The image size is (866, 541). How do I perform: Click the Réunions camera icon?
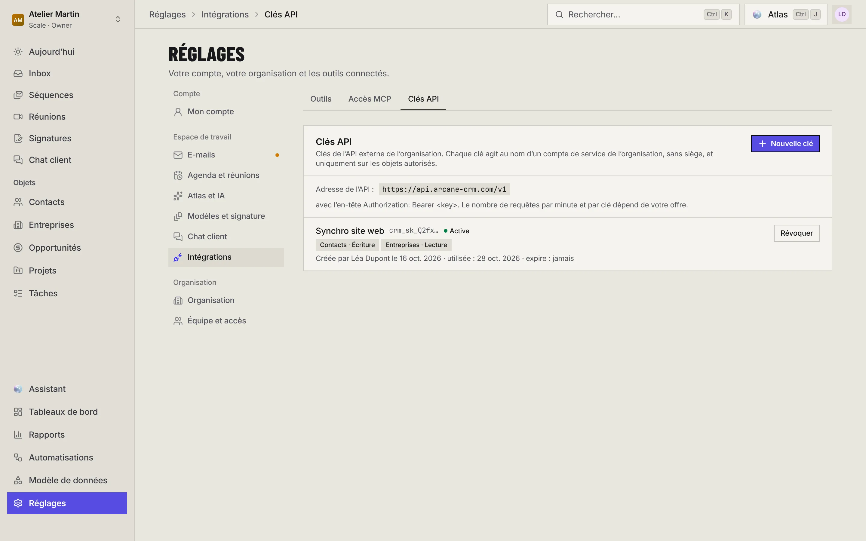coord(18,117)
